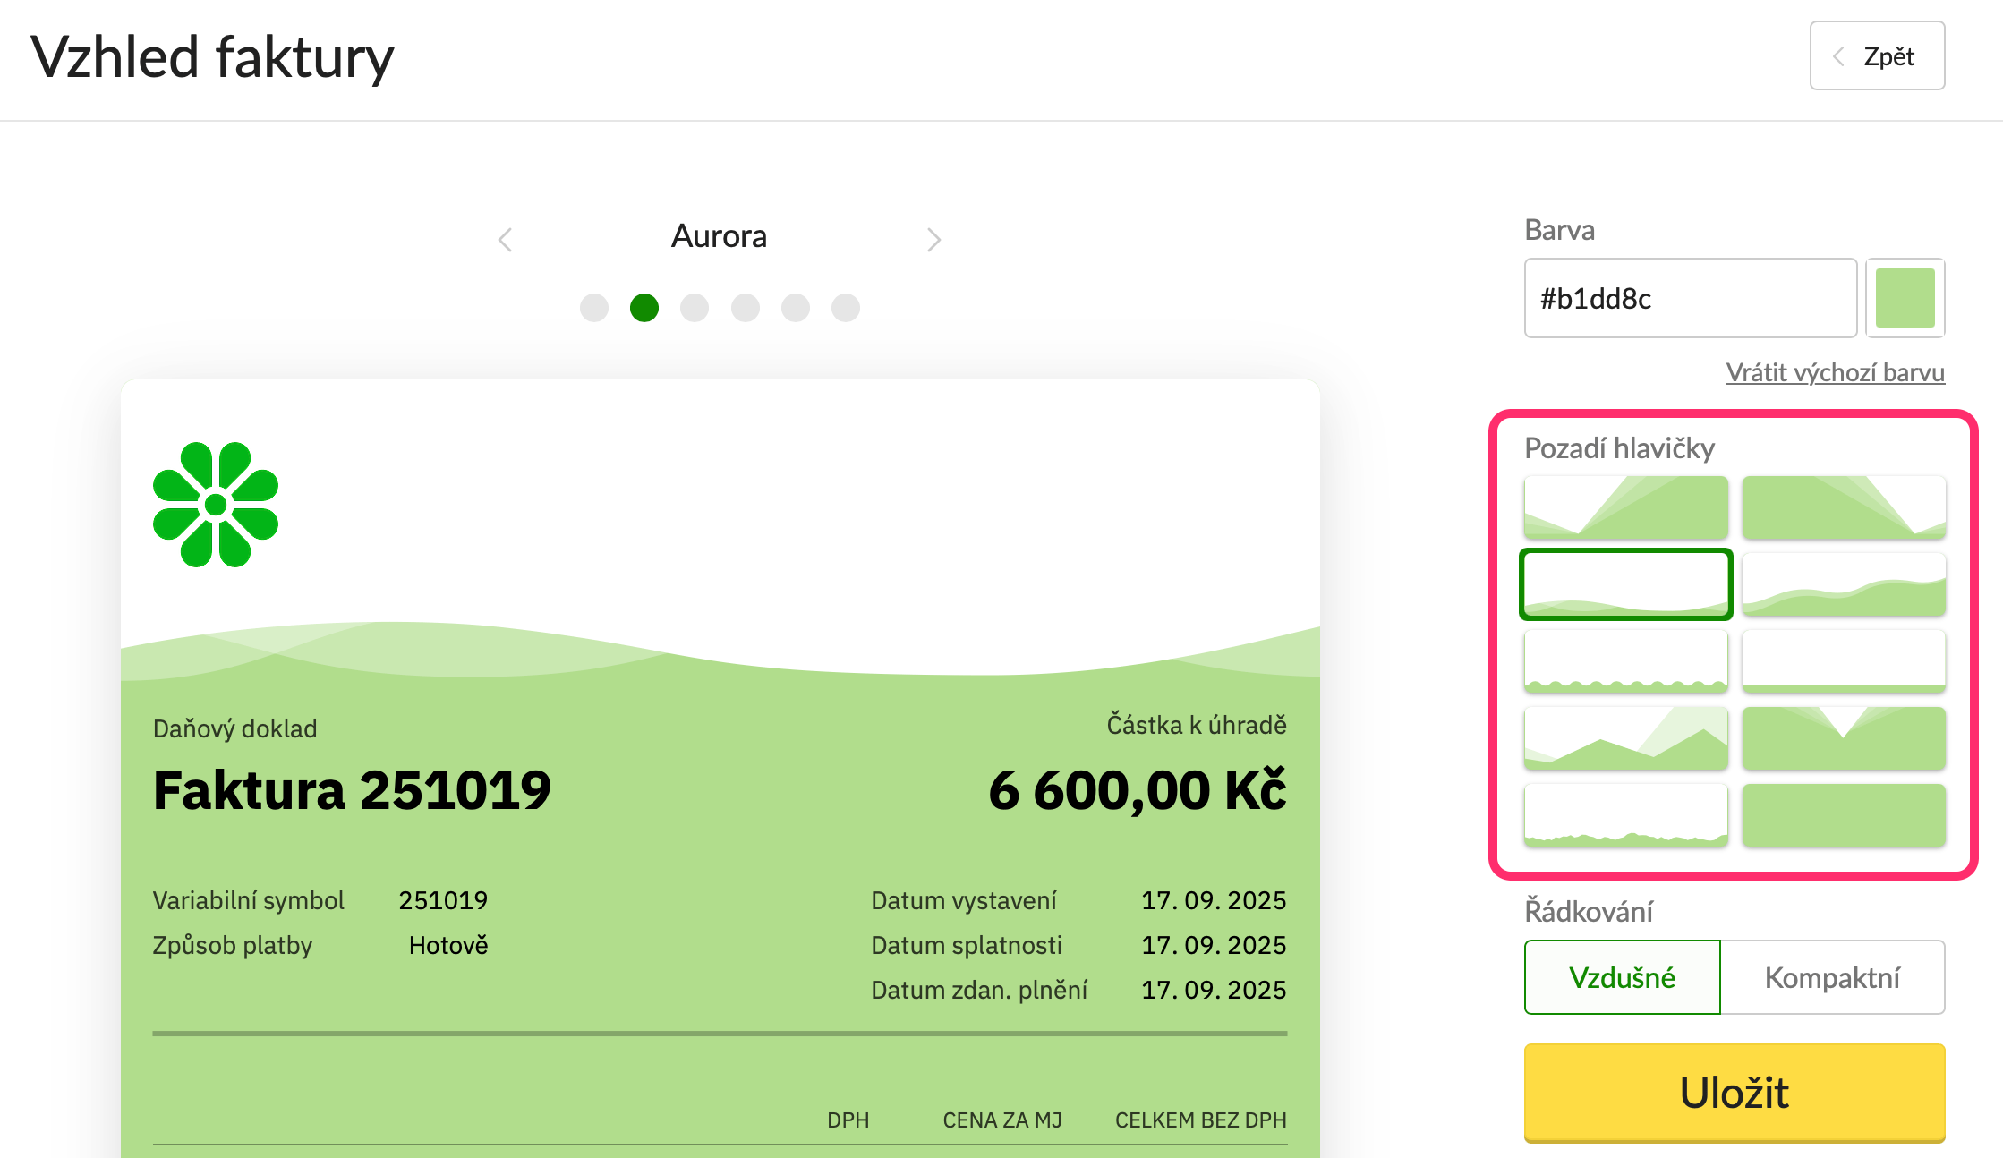This screenshot has height=1158, width=2003.
Task: Select the last template pagination dot
Action: 846,308
